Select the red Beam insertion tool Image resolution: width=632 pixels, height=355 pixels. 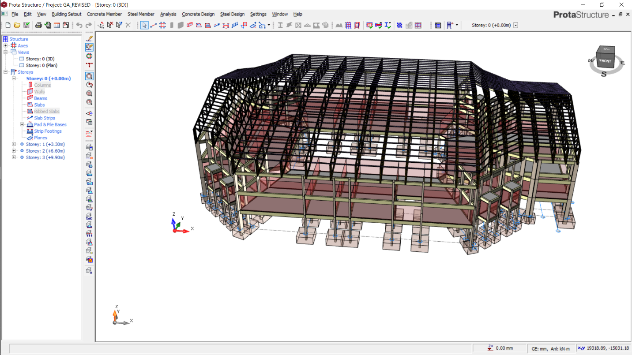click(189, 25)
